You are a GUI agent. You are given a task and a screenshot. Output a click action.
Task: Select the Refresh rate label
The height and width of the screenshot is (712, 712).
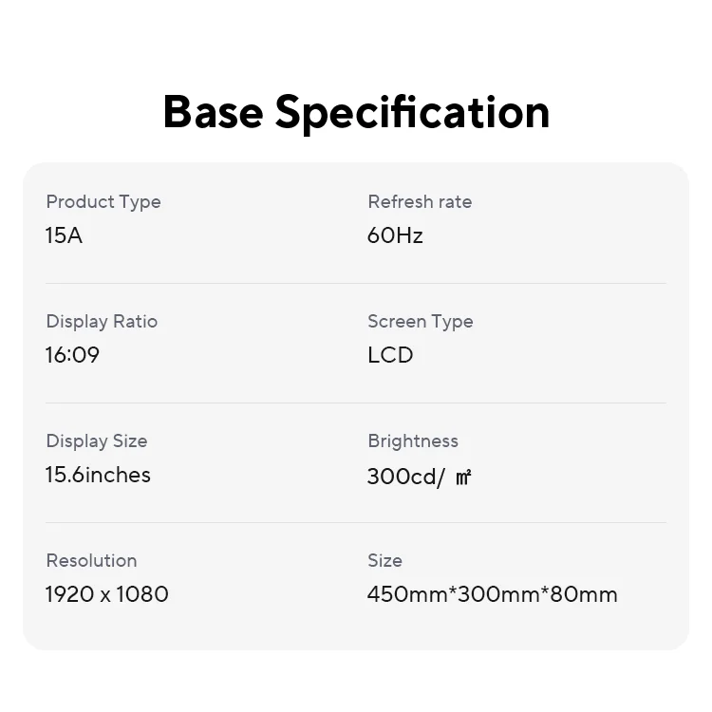[420, 201]
